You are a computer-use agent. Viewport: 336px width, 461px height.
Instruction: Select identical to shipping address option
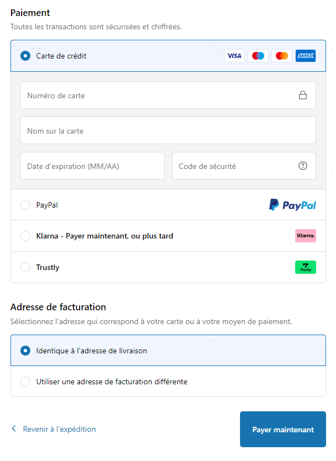tap(25, 351)
